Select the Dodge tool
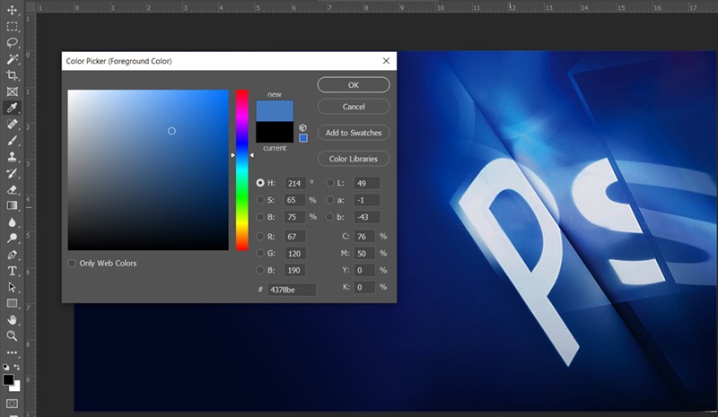Image resolution: width=718 pixels, height=417 pixels. (x=12, y=238)
